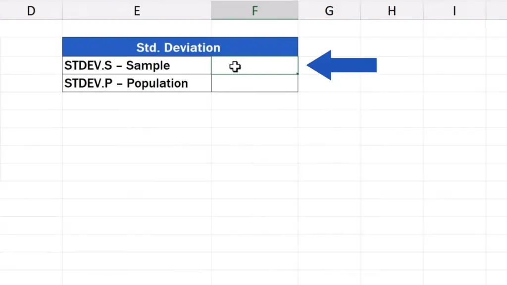Select the STDEV.P – Population label cell
507x285 pixels.
[x=137, y=83]
